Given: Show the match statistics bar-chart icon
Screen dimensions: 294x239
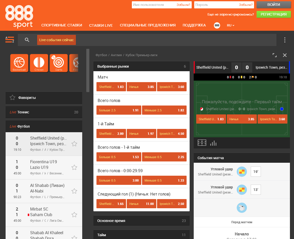Looking at the screenshot, I should click(x=213, y=143).
